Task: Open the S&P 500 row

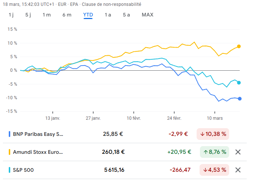Action: [125, 170]
